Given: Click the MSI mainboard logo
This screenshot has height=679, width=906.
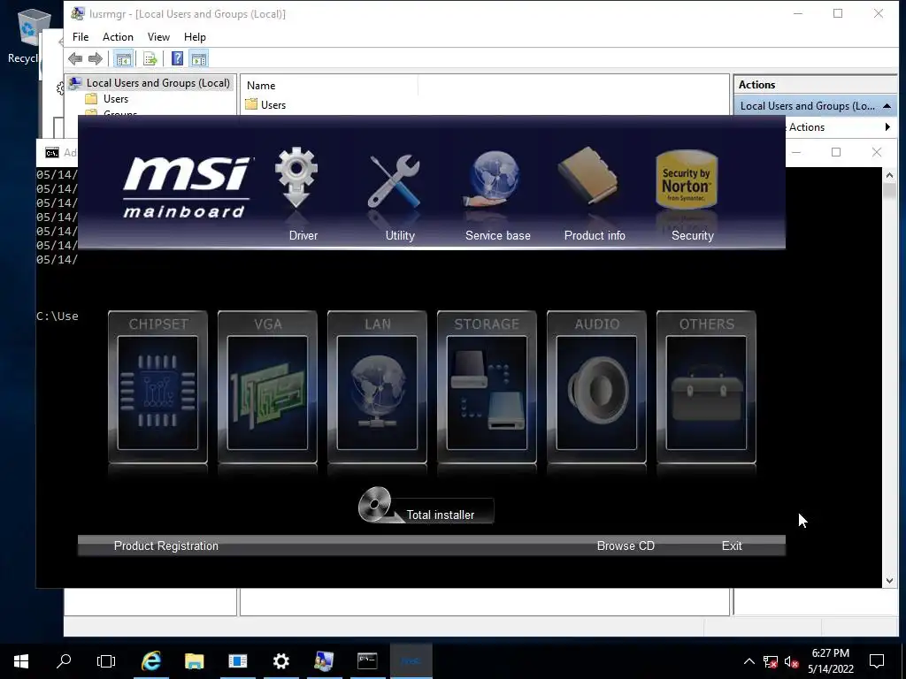Looking at the screenshot, I should (x=187, y=186).
